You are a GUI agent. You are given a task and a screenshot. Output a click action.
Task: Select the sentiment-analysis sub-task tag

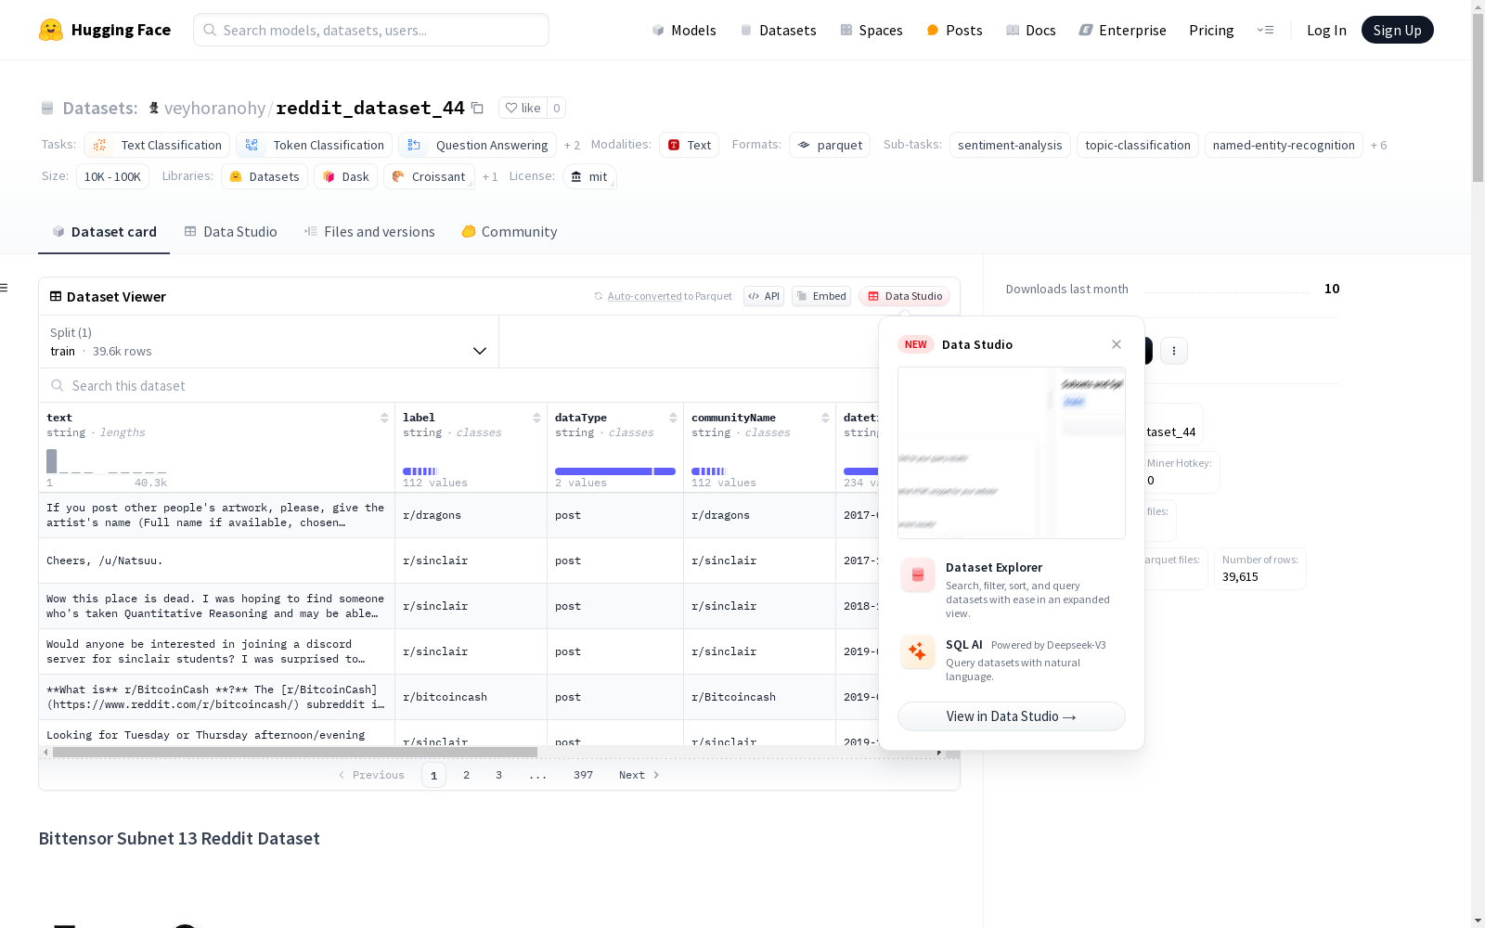coord(1010,145)
